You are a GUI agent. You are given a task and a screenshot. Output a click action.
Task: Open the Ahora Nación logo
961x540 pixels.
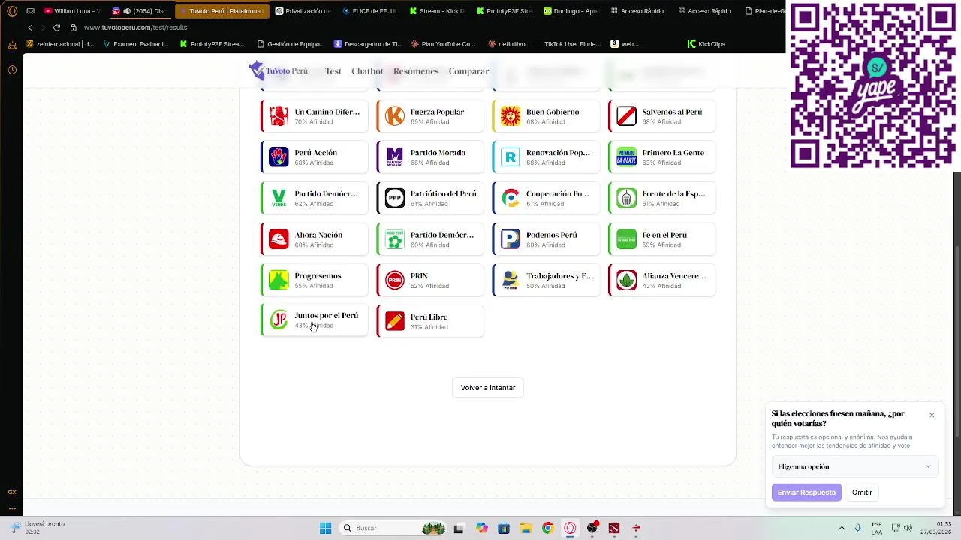coord(279,239)
